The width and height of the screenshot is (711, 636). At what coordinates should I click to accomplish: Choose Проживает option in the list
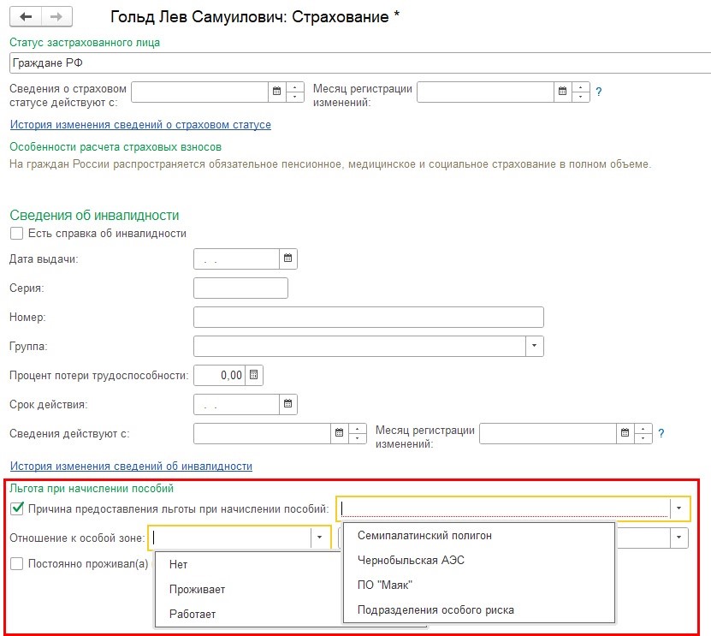(197, 590)
